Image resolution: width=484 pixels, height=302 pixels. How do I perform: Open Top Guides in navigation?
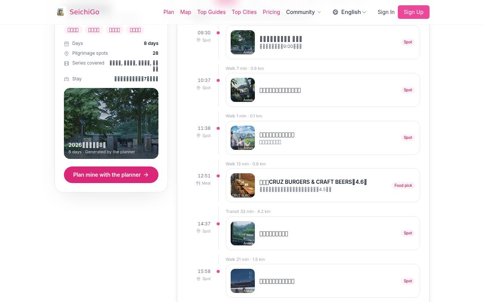(211, 12)
